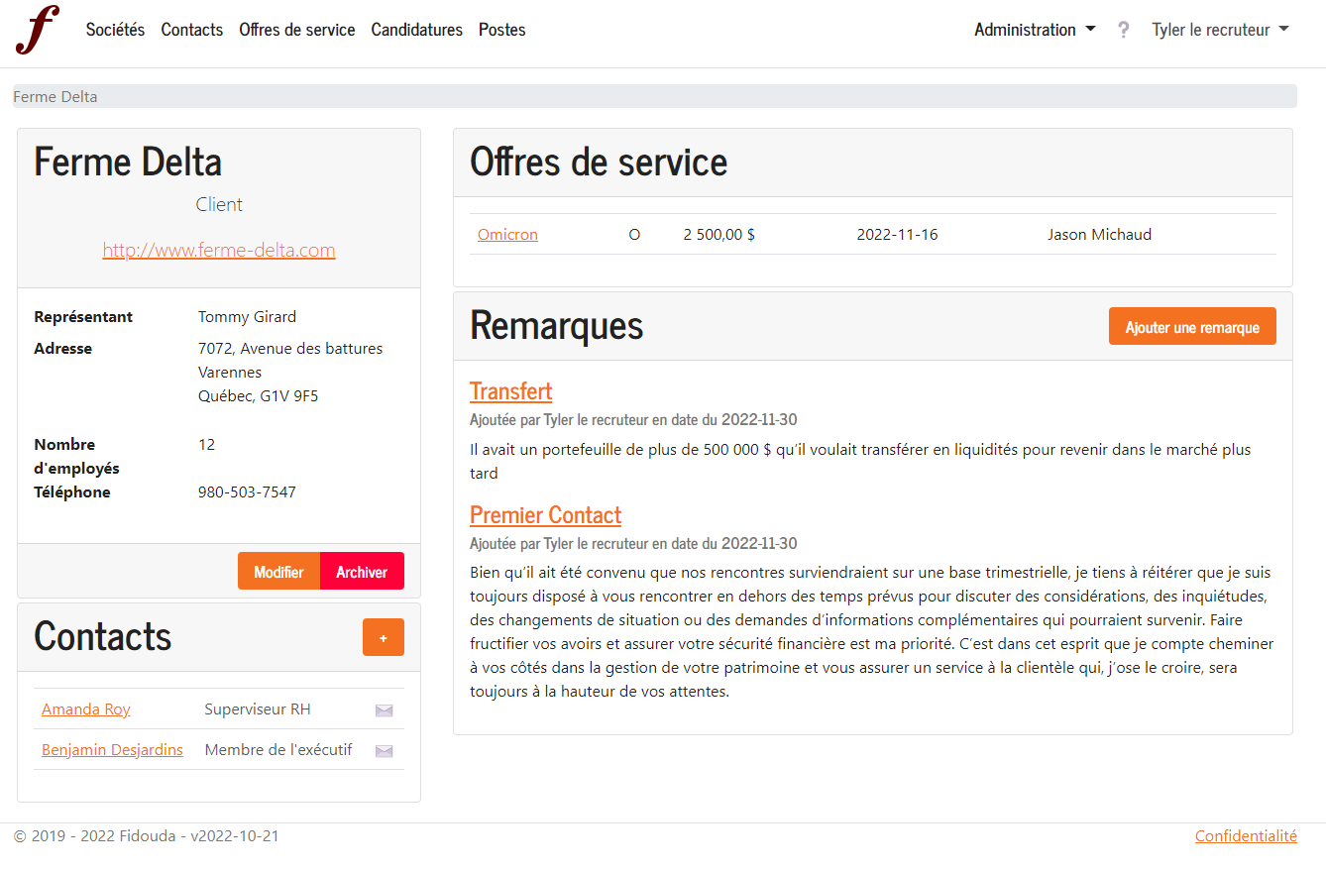
Task: Select the phone number 980-503-7547
Action: click(247, 492)
